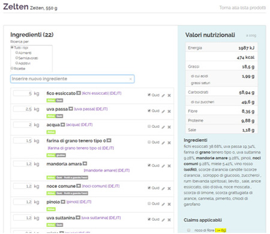Viewport: 270px width, 234px height.
Task: Edit the pinolo ingredient
Action: tap(163, 204)
